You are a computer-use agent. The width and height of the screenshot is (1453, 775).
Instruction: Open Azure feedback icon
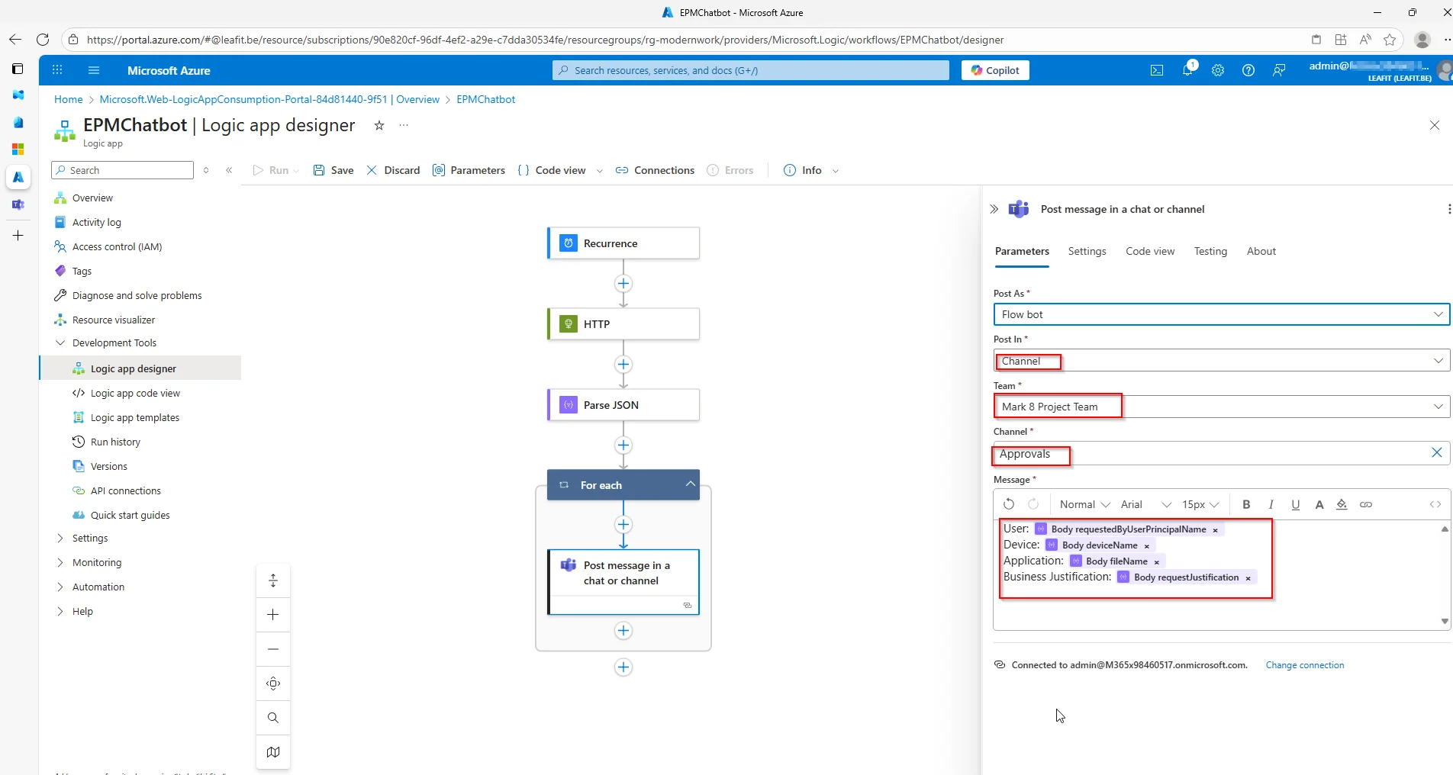tap(1279, 70)
